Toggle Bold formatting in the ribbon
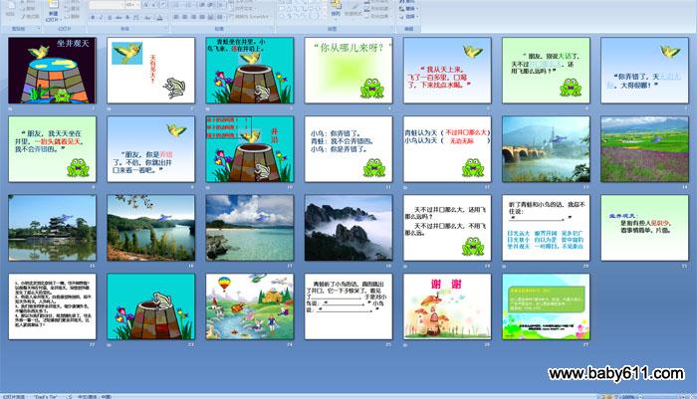Viewport: 697px width, 399px height. pos(93,17)
